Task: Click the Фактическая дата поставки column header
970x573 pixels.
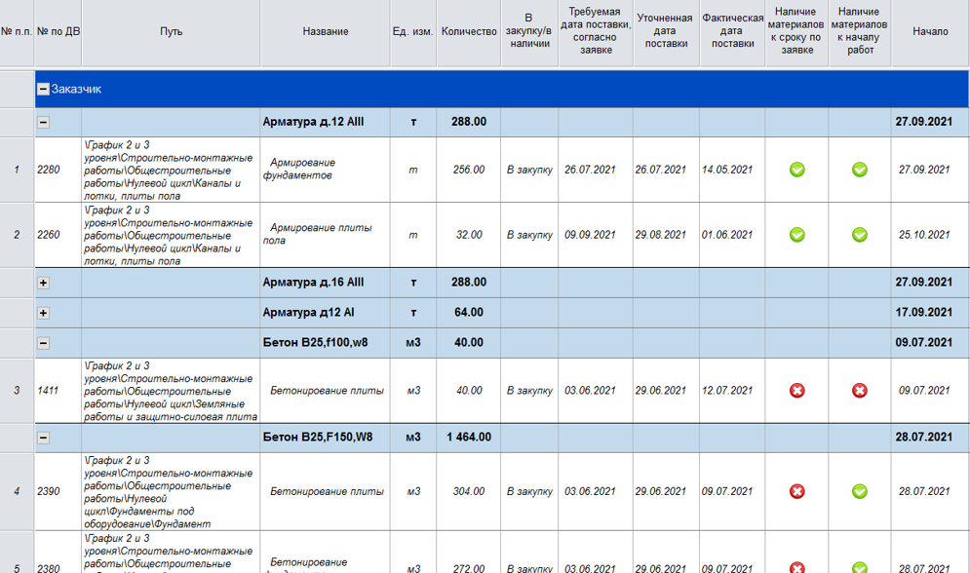Action: (x=732, y=31)
